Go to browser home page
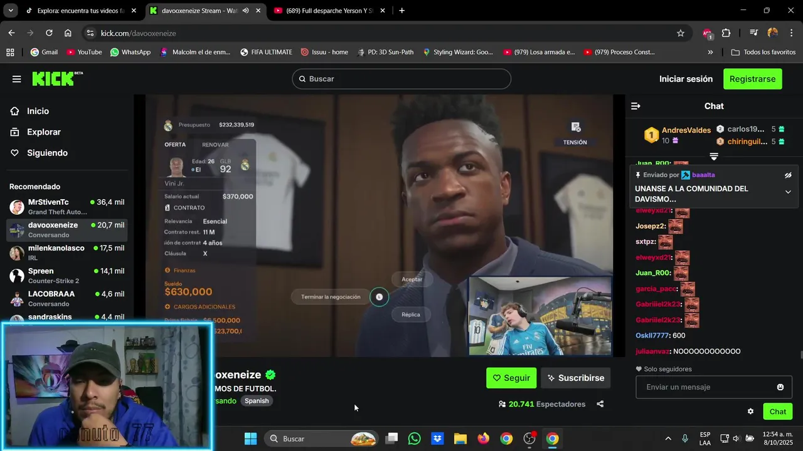The image size is (803, 451). (x=68, y=33)
